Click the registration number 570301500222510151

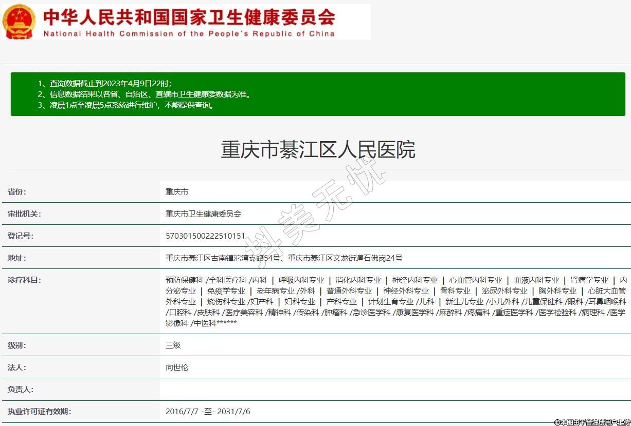205,236
